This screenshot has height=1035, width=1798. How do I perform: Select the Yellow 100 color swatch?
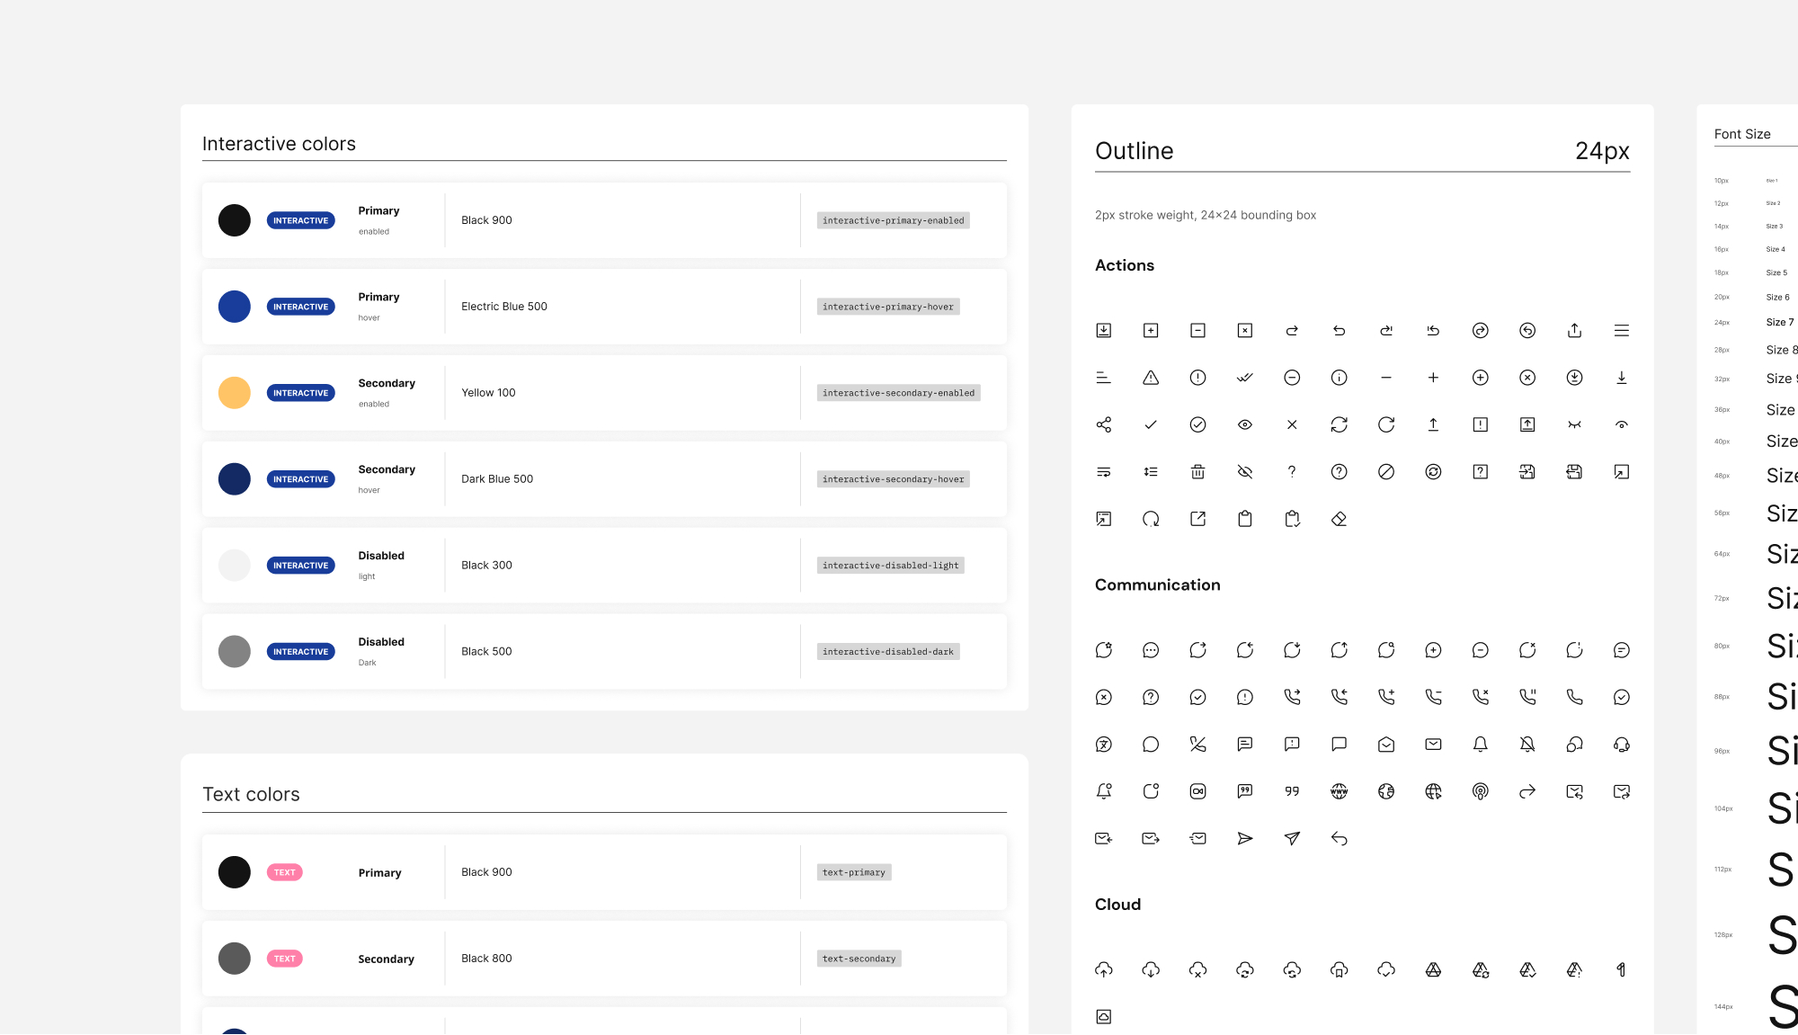234,393
